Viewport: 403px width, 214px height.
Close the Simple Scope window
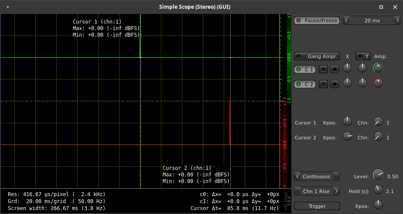coord(395,7)
